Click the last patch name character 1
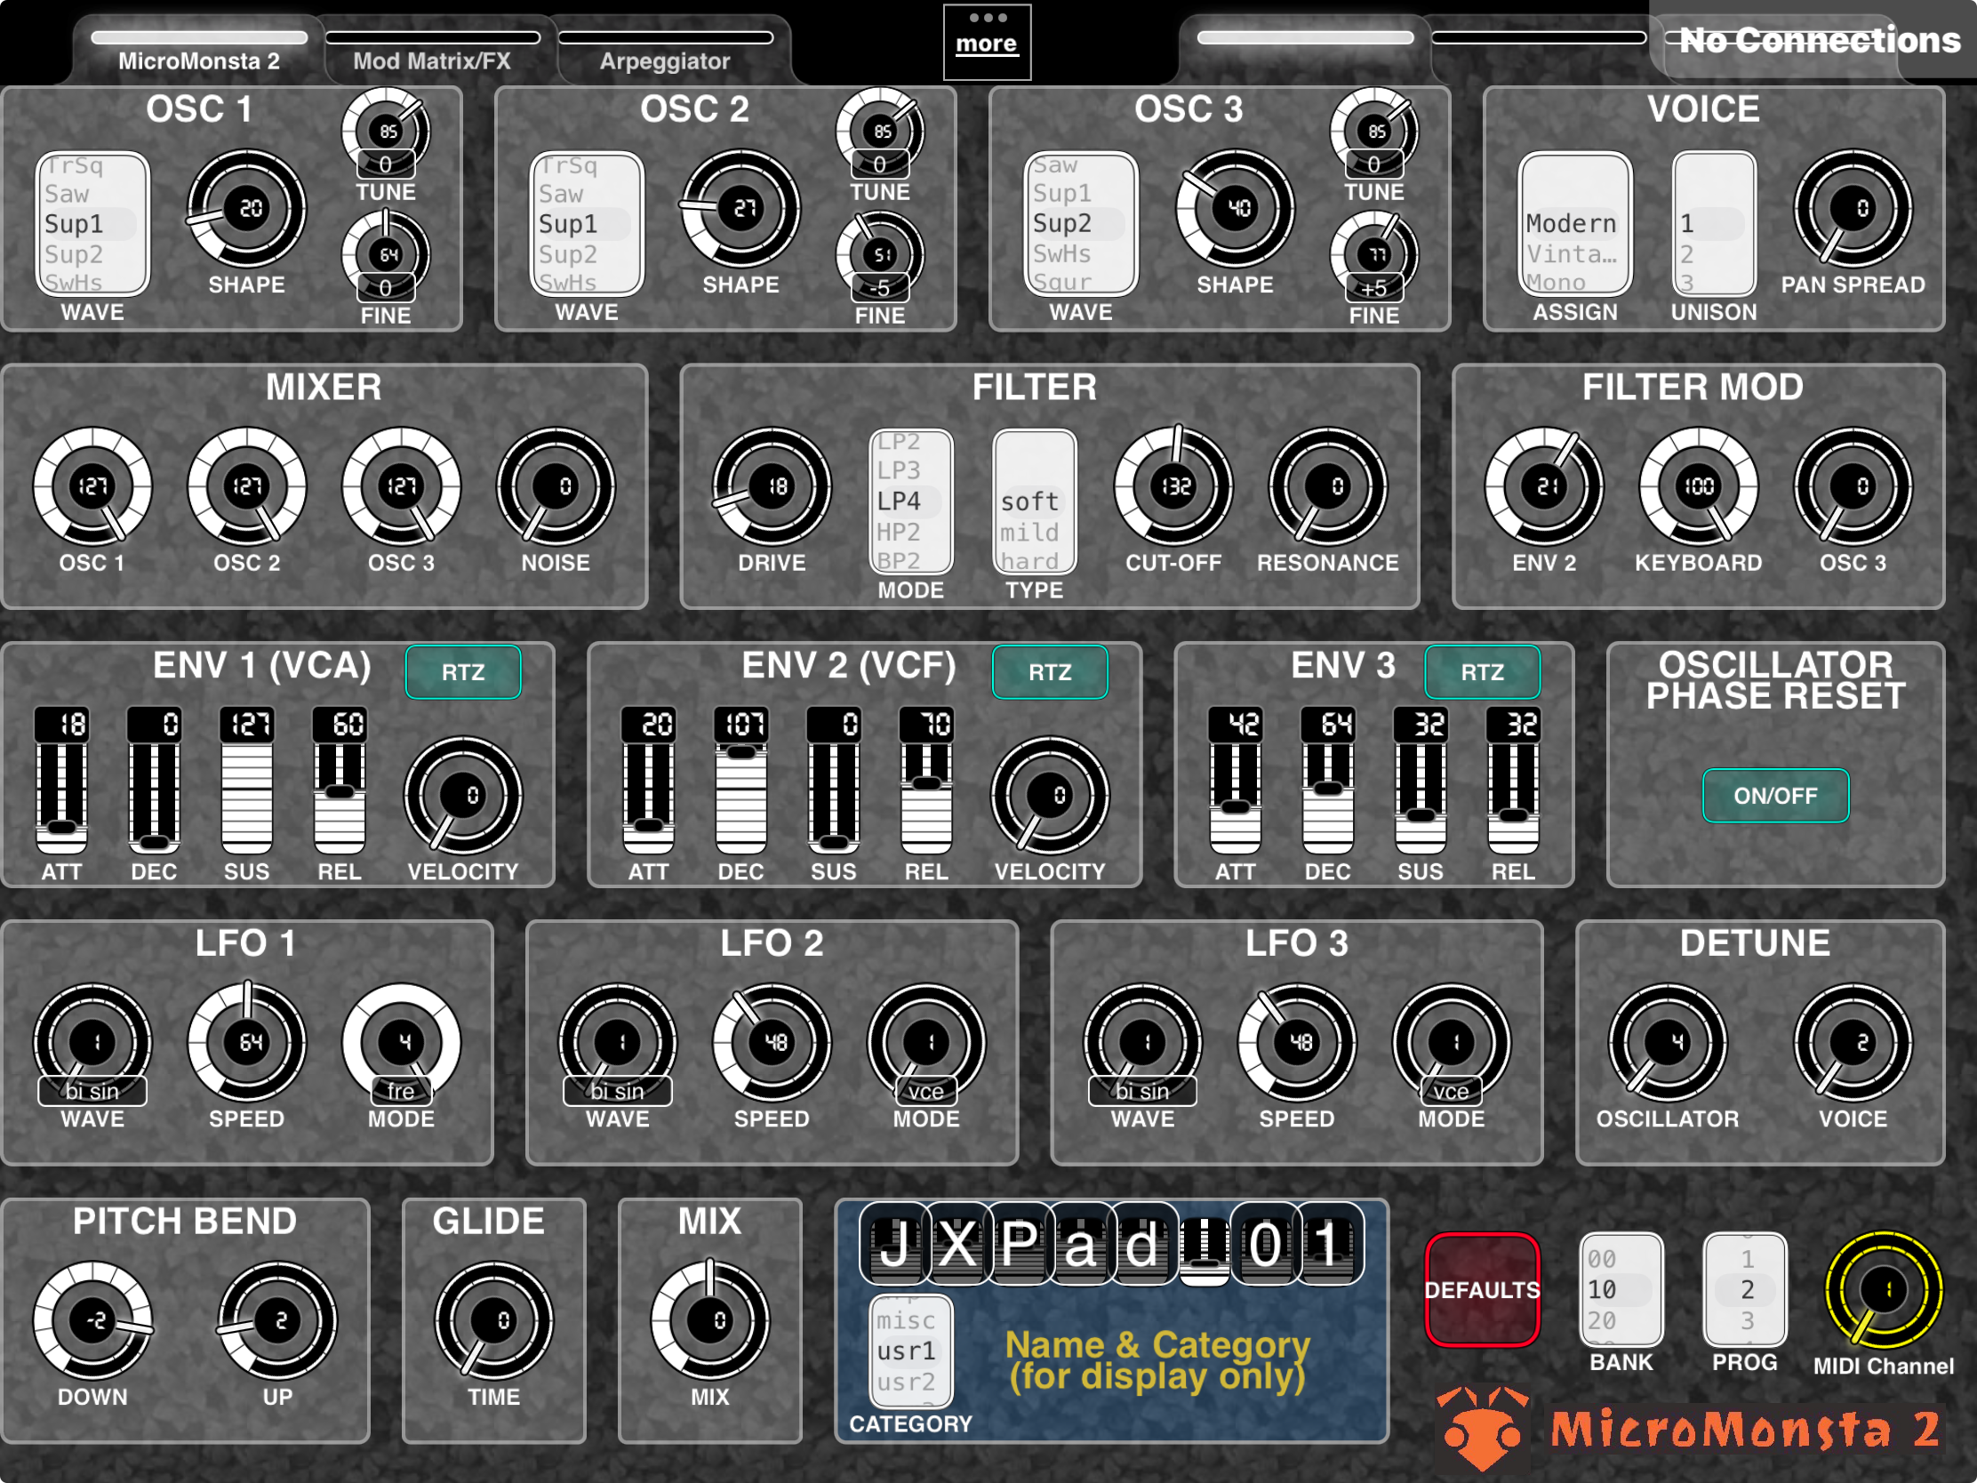 point(1328,1244)
